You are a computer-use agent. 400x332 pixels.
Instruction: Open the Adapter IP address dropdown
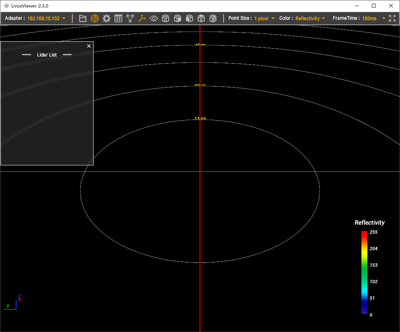coord(46,18)
